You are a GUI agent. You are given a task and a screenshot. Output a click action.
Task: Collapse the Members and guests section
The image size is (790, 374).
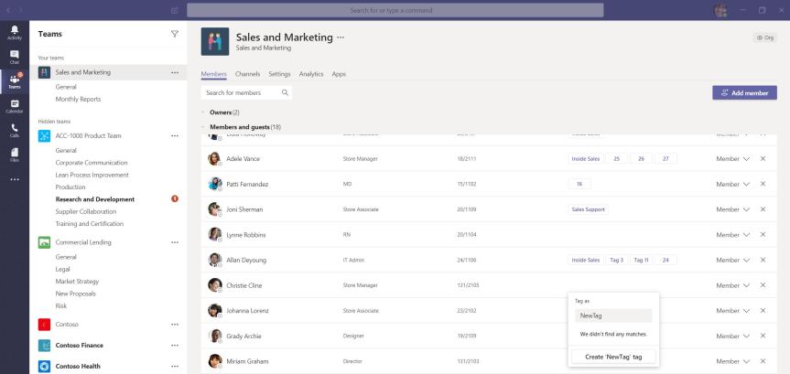click(202, 127)
